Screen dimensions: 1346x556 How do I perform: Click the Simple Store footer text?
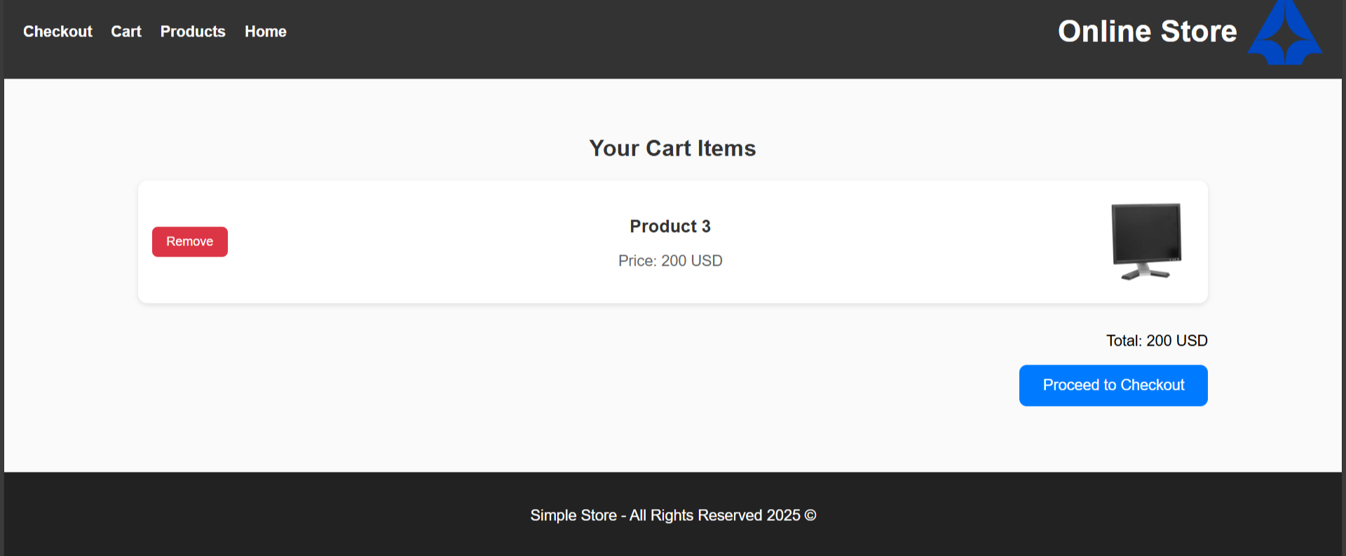coord(573,515)
